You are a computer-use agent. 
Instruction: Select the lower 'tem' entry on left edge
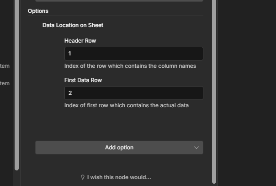[5, 83]
